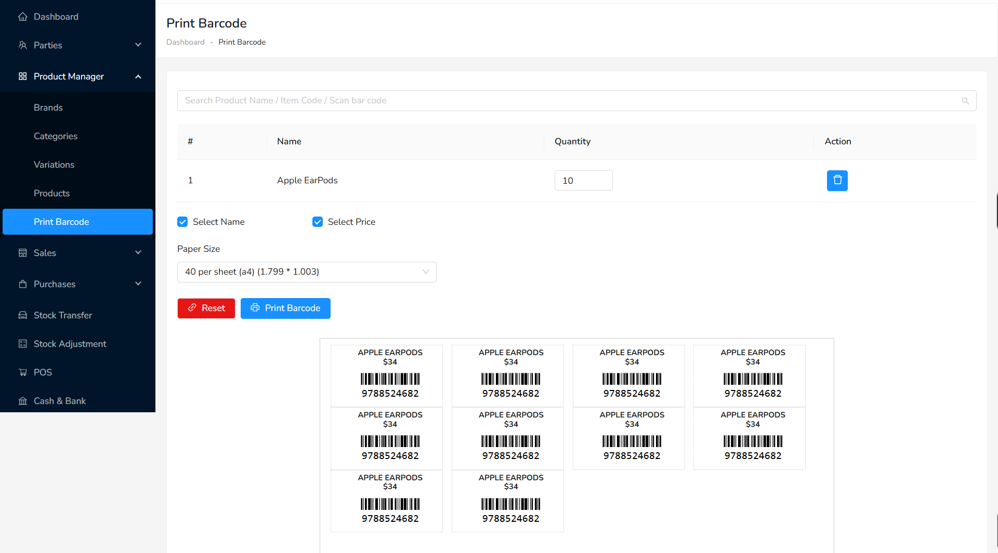This screenshot has width=998, height=553.
Task: Open the Variations submenu item
Action: tap(78, 165)
